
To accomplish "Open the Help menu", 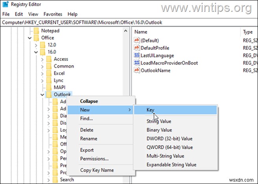I will click(72, 14).
